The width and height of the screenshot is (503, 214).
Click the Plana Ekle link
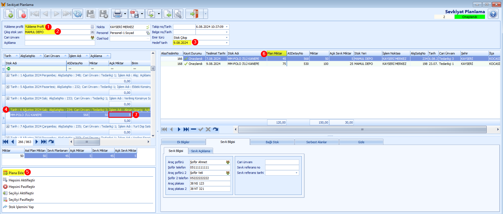(16, 173)
